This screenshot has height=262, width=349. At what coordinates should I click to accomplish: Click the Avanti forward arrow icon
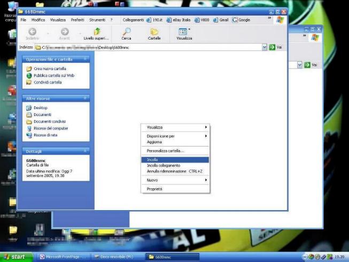65,32
